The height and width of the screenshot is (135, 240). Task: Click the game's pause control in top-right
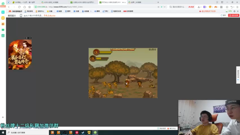point(150,49)
